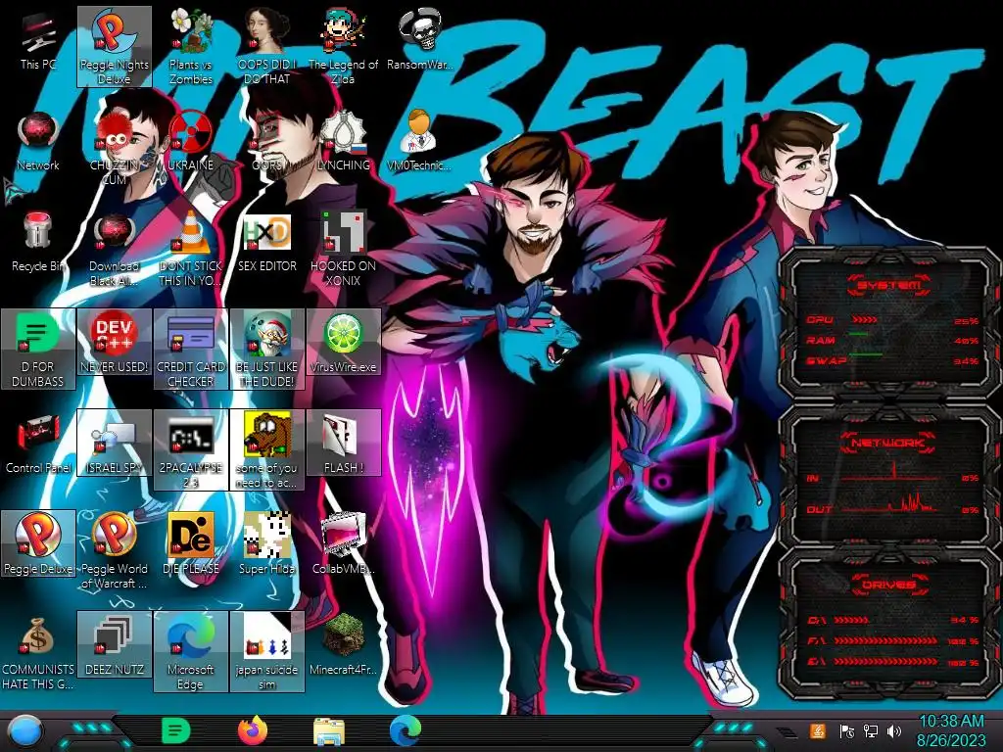Image resolution: width=1003 pixels, height=752 pixels.
Task: Select the Super Hilda icon
Action: click(266, 543)
